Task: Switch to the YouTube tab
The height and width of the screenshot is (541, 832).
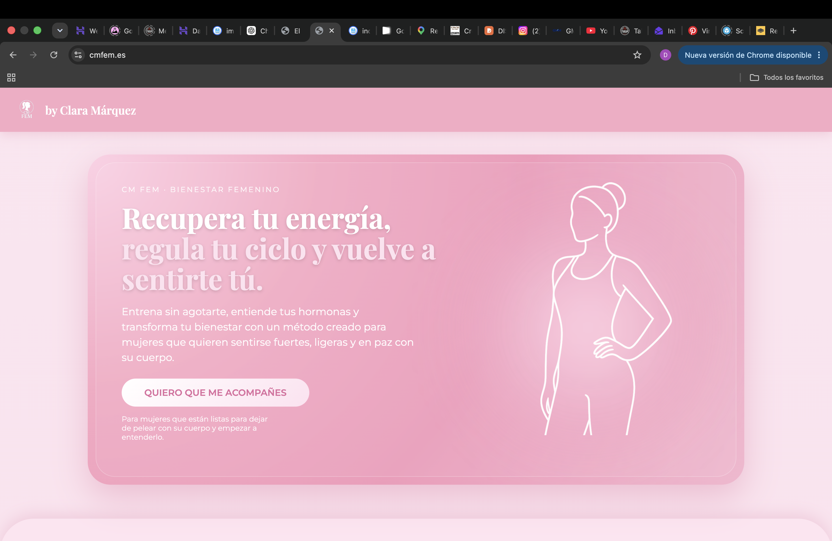Action: pos(597,31)
